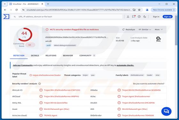Click the Sign up button
Viewport: 179px width, 120px height.
(x=167, y=17)
